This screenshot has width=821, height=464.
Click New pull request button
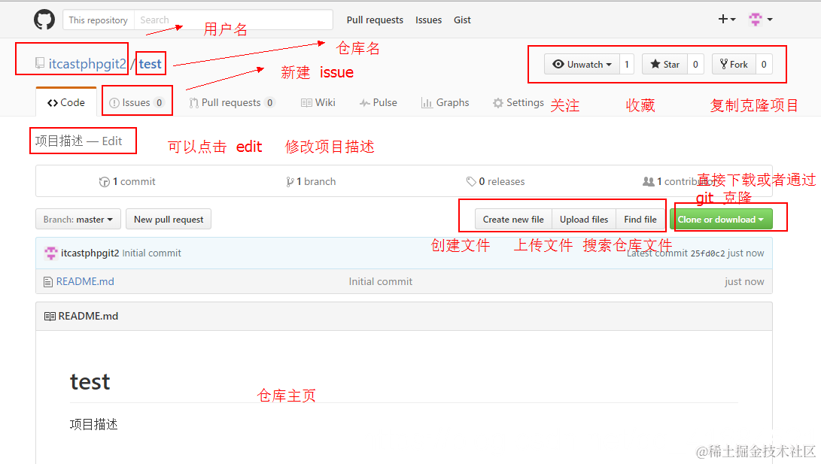point(169,219)
